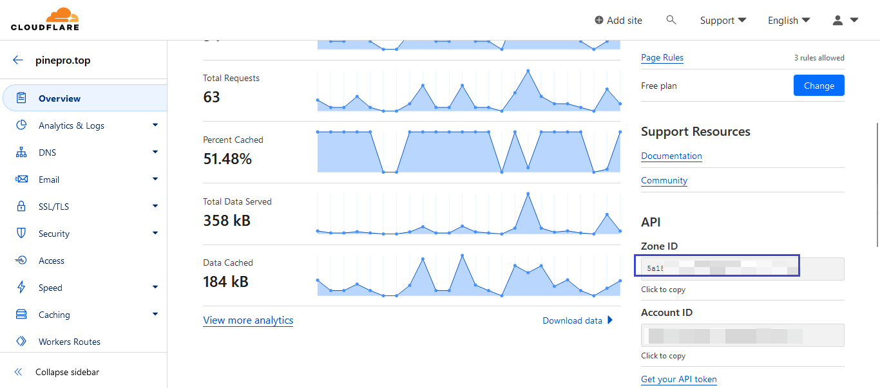Click the Workers Routes icon
The height and width of the screenshot is (388, 880).
(x=21, y=342)
